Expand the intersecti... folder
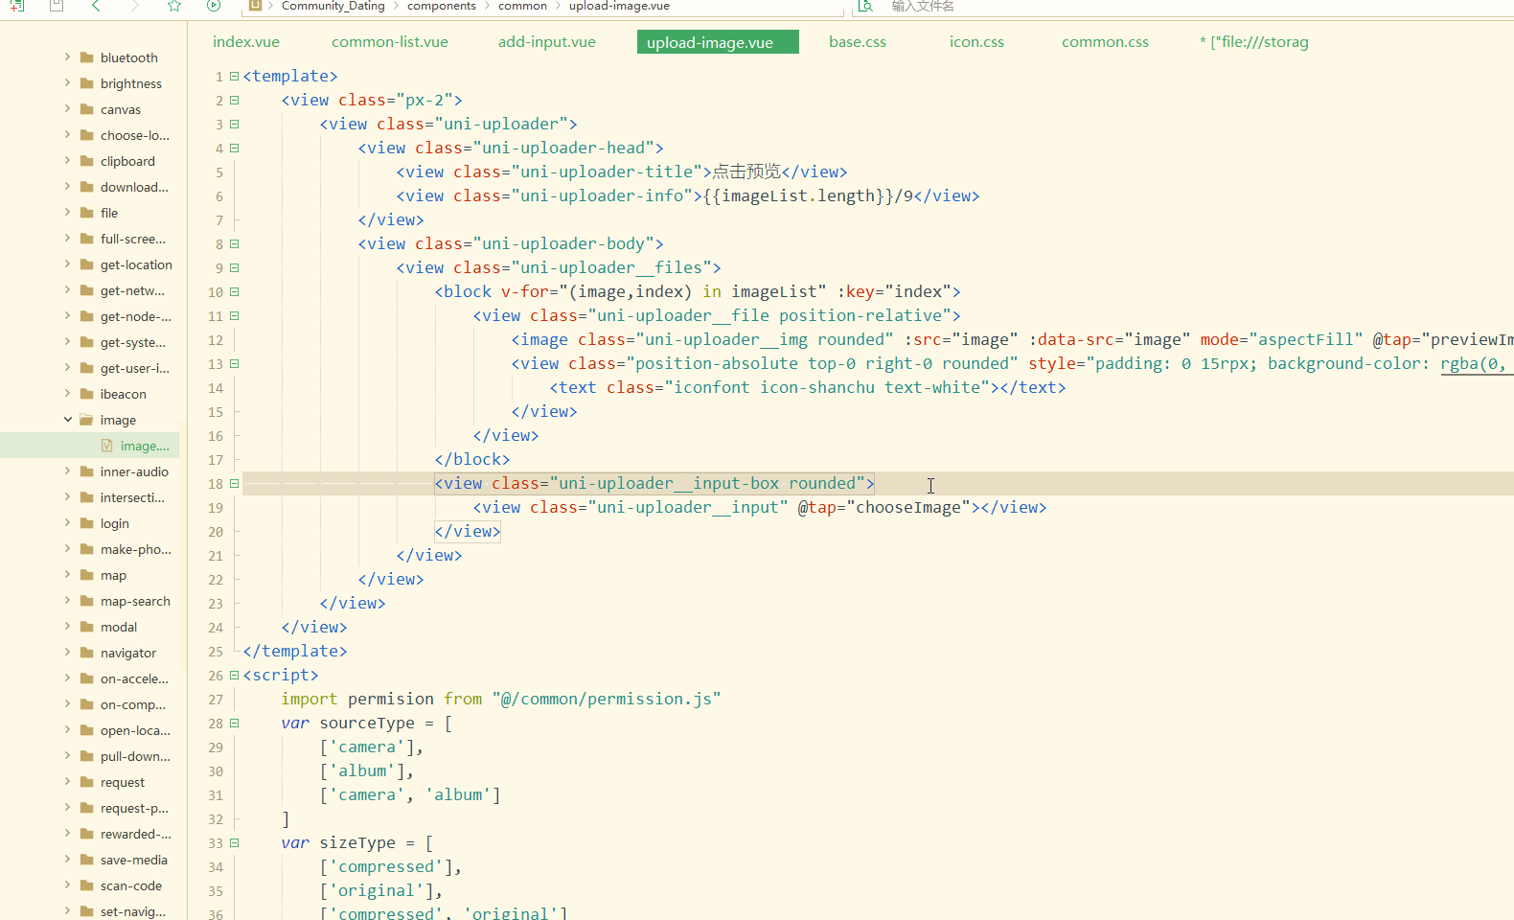 [67, 497]
